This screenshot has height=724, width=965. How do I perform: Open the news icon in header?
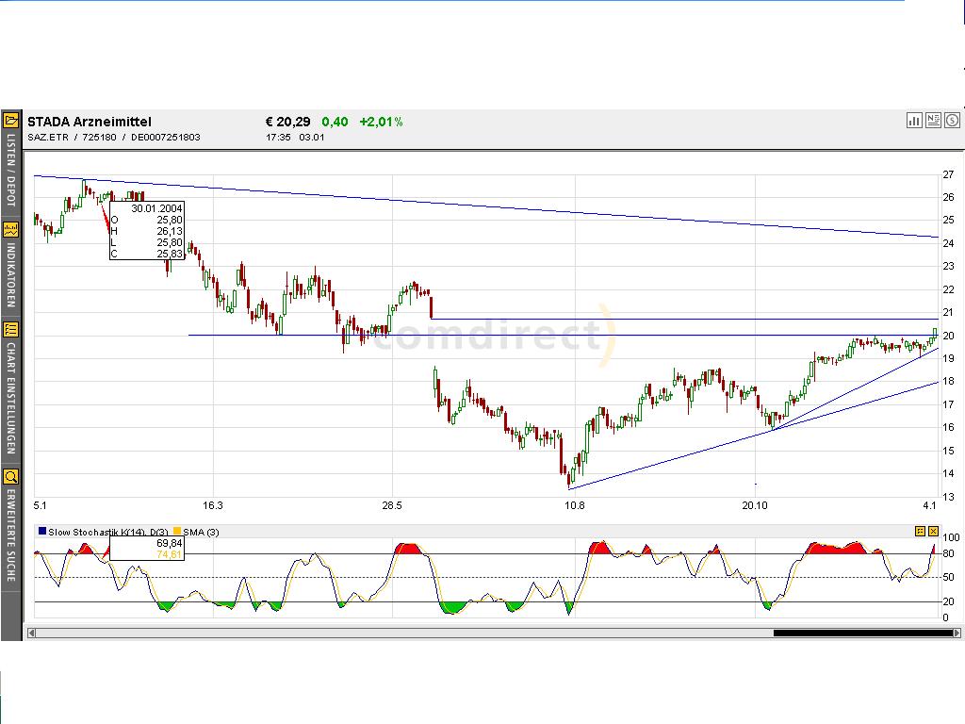933,121
